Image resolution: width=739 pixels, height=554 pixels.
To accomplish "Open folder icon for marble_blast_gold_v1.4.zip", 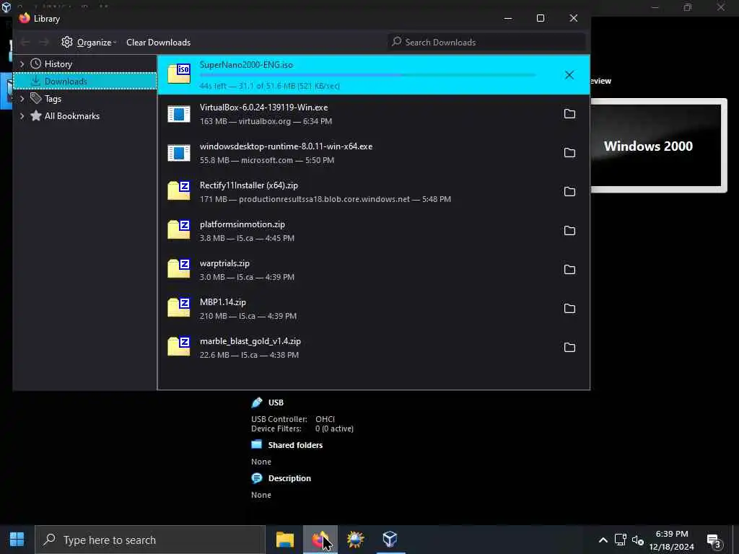I will click(569, 347).
